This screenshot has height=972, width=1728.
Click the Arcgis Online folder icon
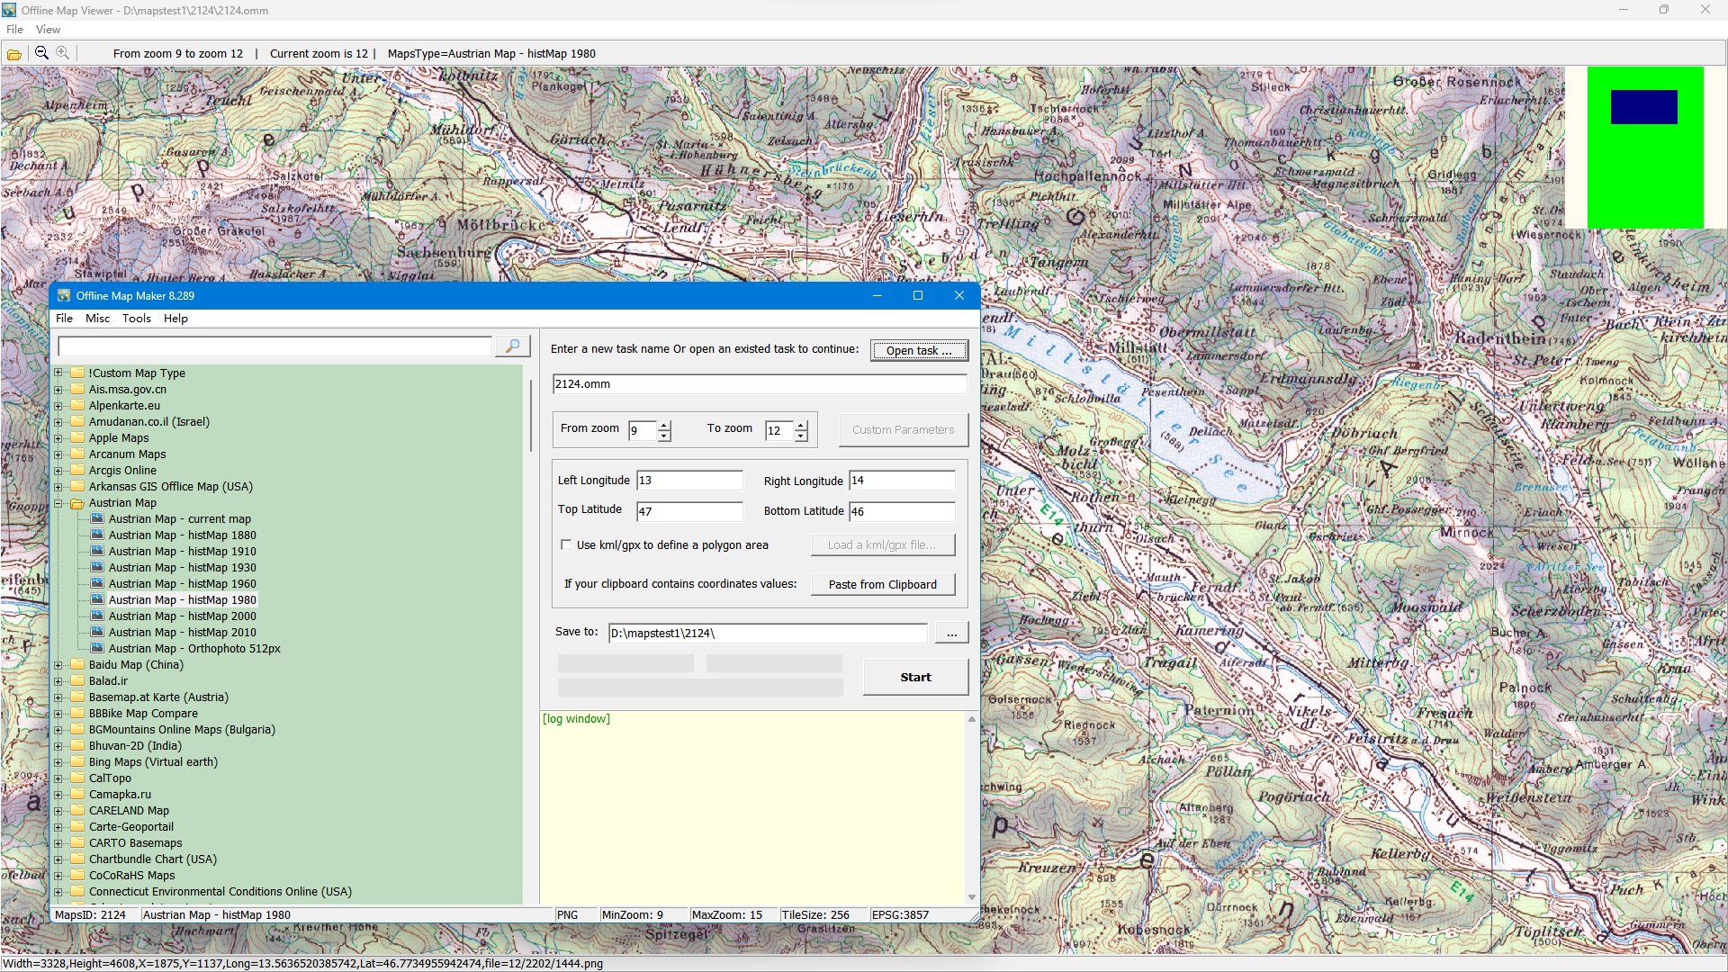click(77, 471)
